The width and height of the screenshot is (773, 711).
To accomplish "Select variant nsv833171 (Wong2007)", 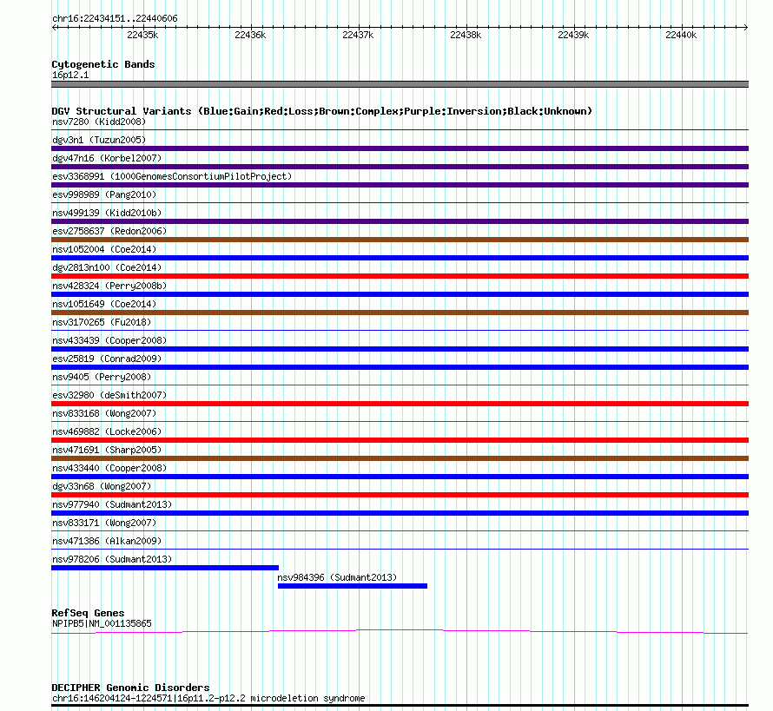I will tap(104, 523).
